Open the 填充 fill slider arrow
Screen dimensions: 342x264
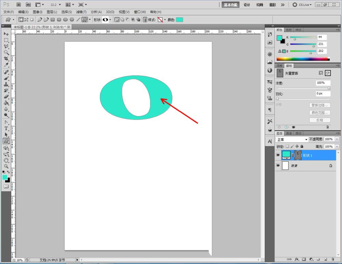pos(337,147)
